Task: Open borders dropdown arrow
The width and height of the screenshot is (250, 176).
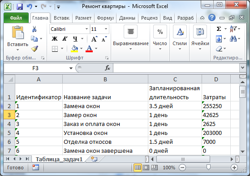Action: point(62,49)
